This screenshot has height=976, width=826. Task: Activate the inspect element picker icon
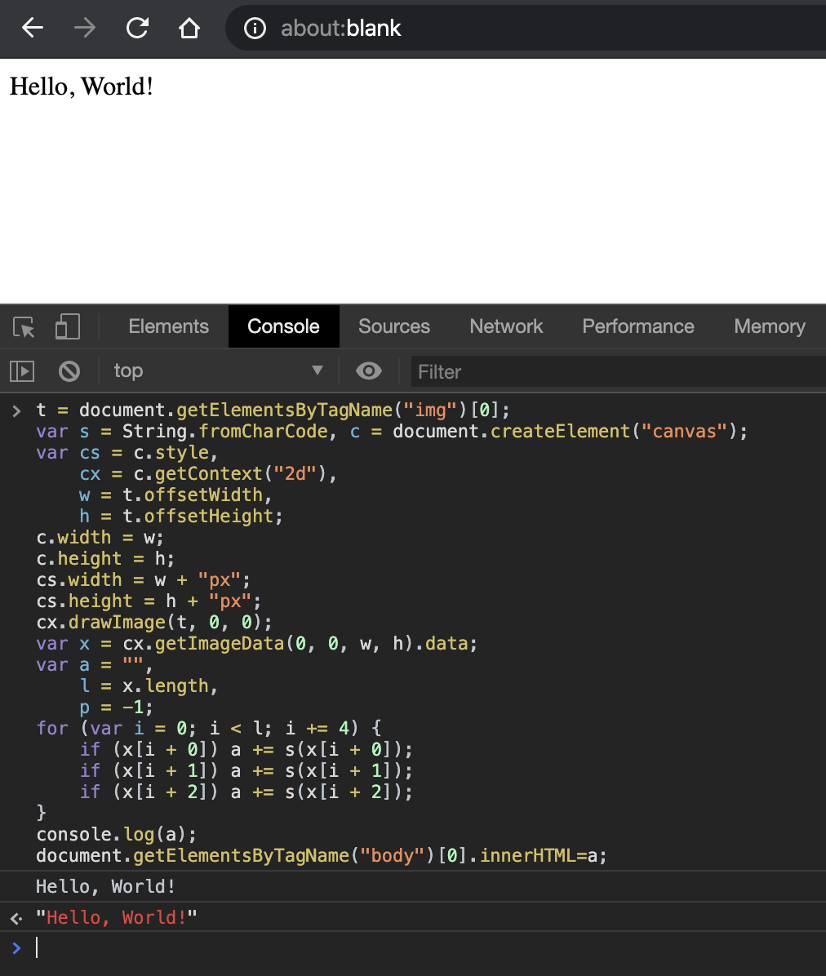24,326
